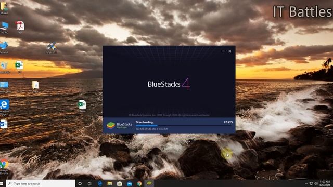Open the Recycle Bin on desktop
Screen dimensions: 333x187
coord(5,68)
